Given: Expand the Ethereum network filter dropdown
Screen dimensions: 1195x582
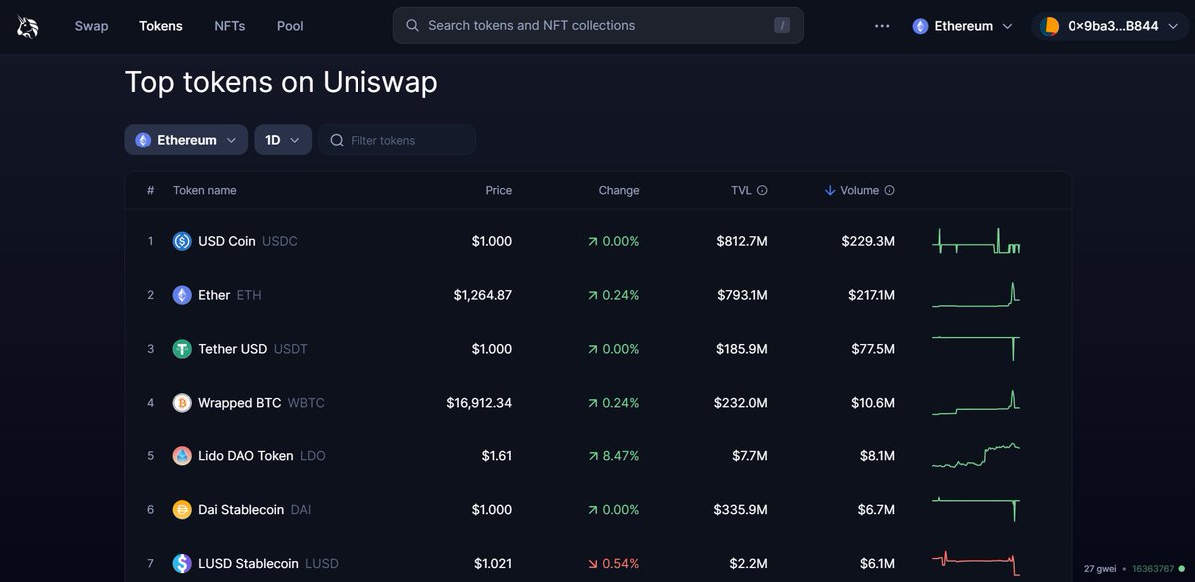Looking at the screenshot, I should pos(187,140).
